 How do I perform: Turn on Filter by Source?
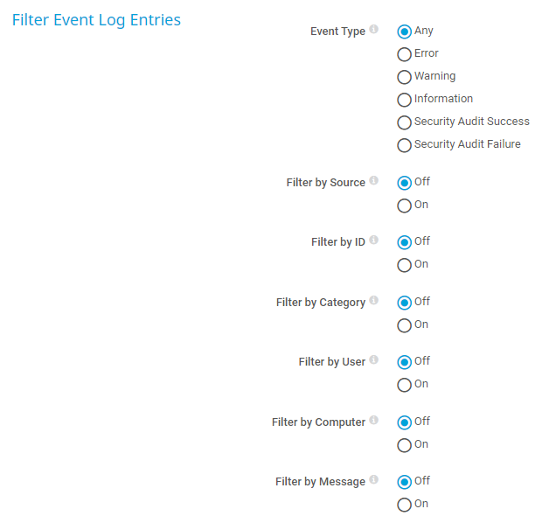404,206
